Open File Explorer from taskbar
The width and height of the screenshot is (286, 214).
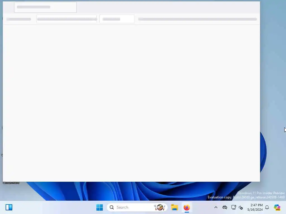pos(175,207)
